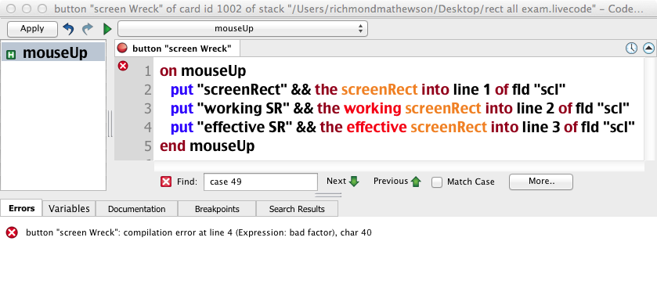Click the red error marker at line 1
Image resolution: width=657 pixels, height=295 pixels.
pyautogui.click(x=123, y=66)
